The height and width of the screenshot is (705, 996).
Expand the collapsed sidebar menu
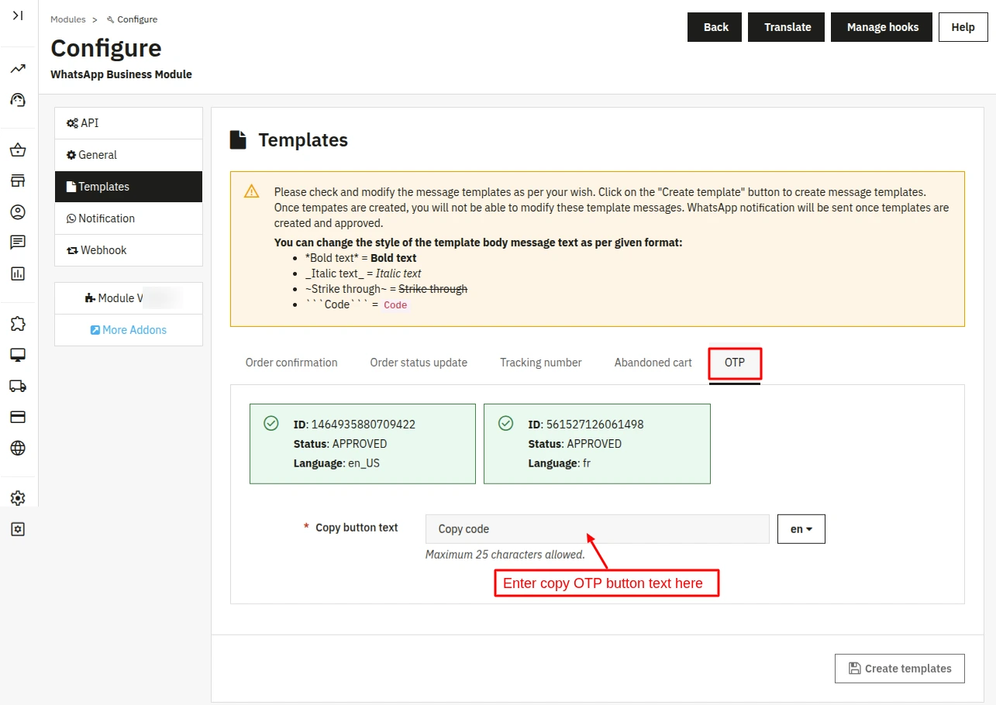18,15
